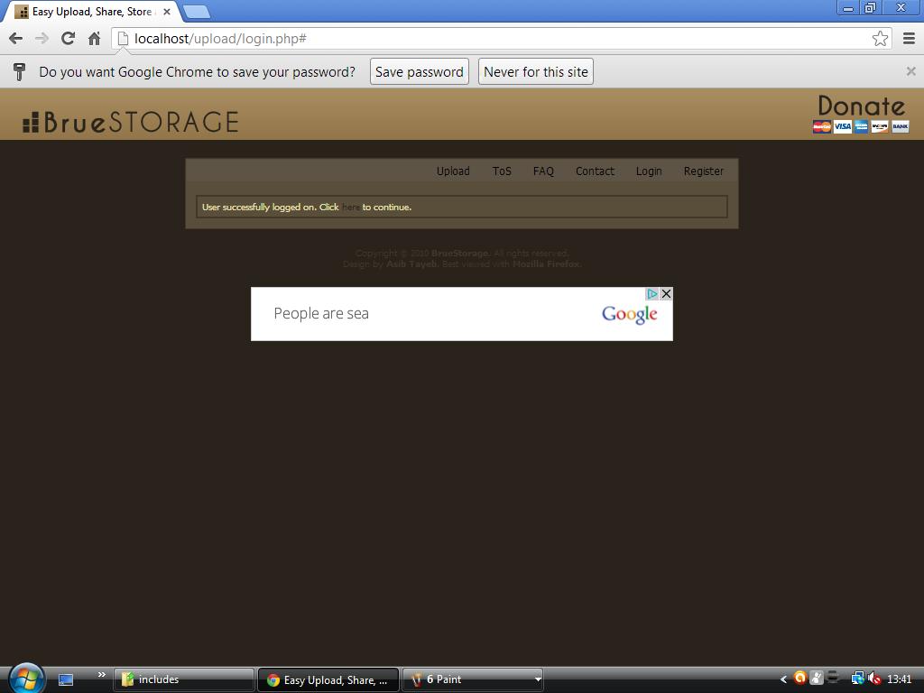Click the BrueSTORAGE logo
The width and height of the screenshot is (924, 693).
click(131, 122)
